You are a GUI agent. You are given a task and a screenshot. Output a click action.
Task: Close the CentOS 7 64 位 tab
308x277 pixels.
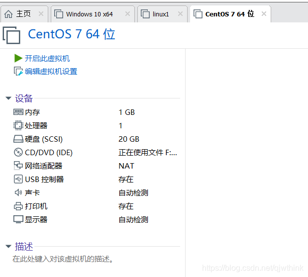[264, 14]
